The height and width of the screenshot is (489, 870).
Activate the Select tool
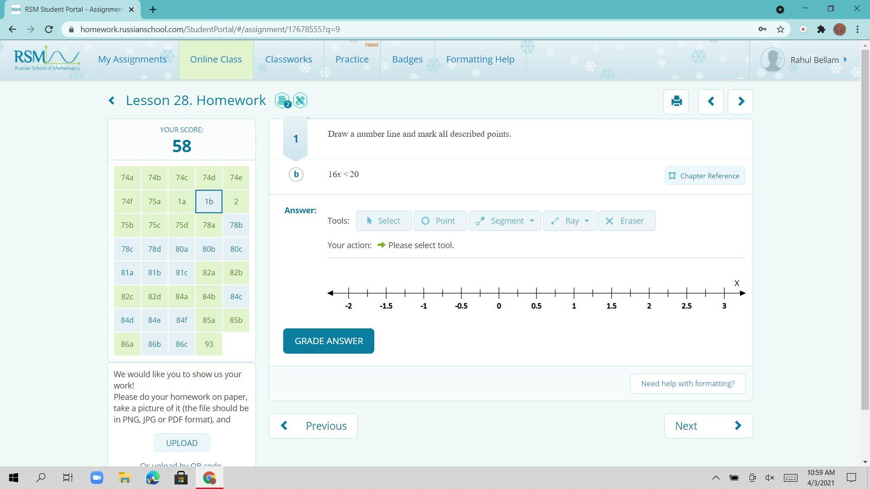383,221
